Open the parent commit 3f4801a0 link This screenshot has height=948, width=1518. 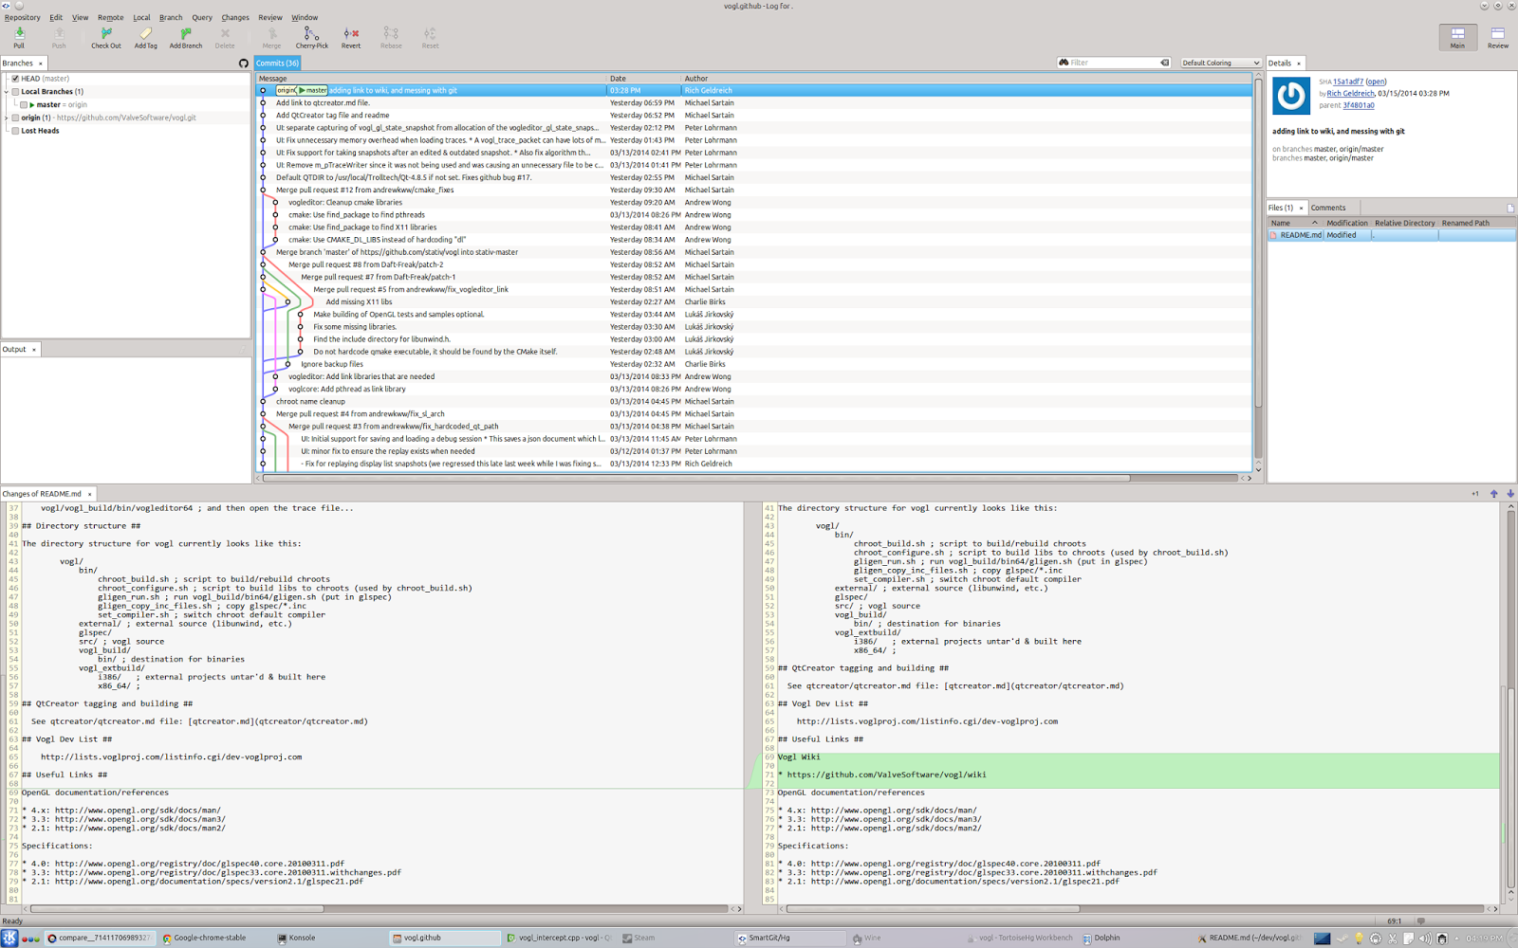(x=1359, y=105)
